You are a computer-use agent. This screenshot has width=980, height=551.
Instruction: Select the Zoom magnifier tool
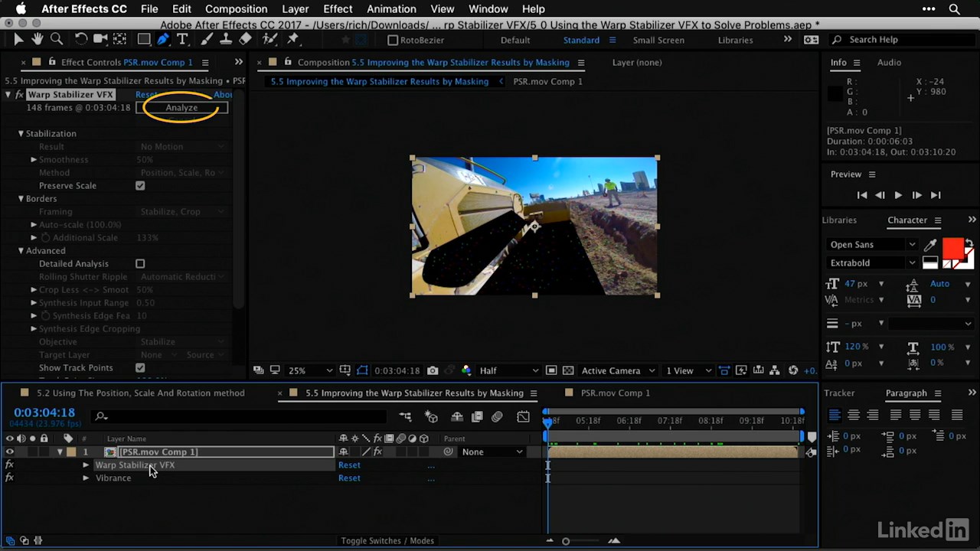[56, 39]
